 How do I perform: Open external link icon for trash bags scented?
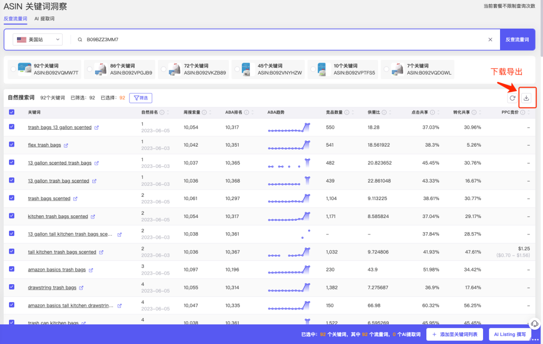(x=75, y=199)
